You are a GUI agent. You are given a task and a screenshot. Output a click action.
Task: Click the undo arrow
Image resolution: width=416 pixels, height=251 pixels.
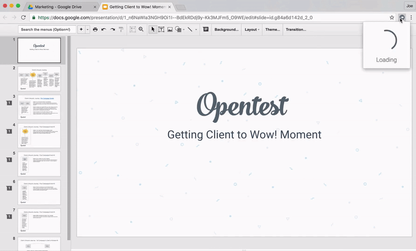(x=104, y=29)
